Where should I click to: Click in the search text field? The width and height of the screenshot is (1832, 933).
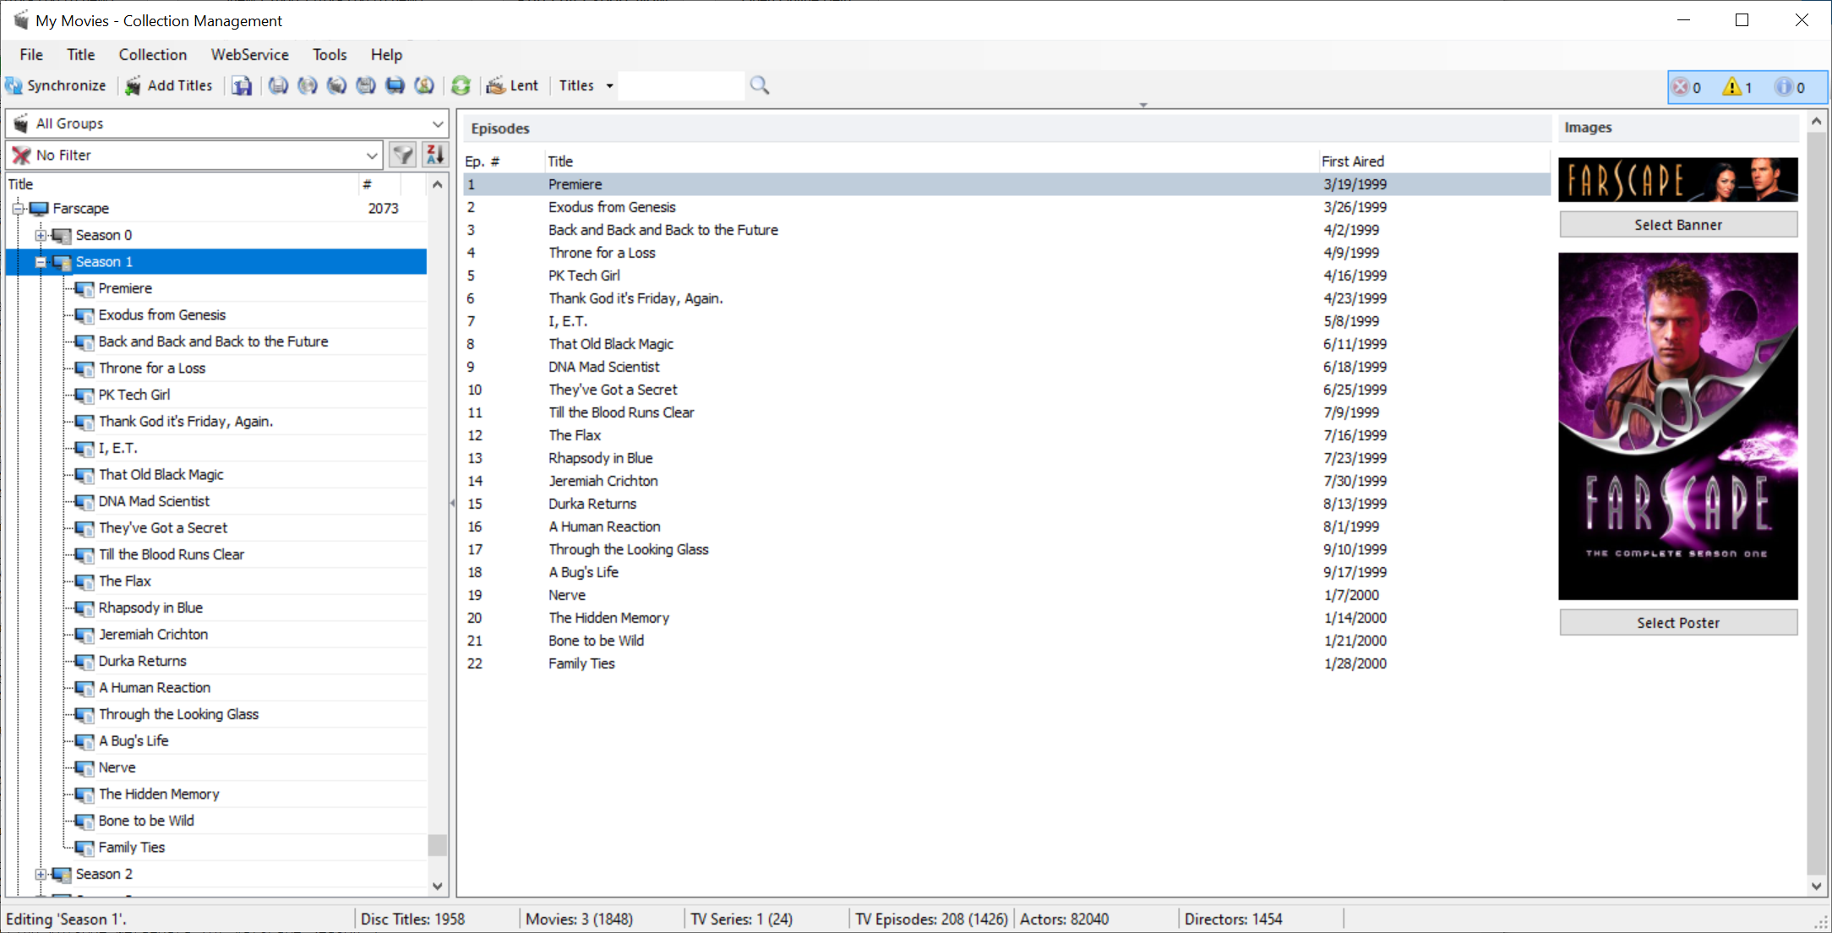(x=681, y=85)
